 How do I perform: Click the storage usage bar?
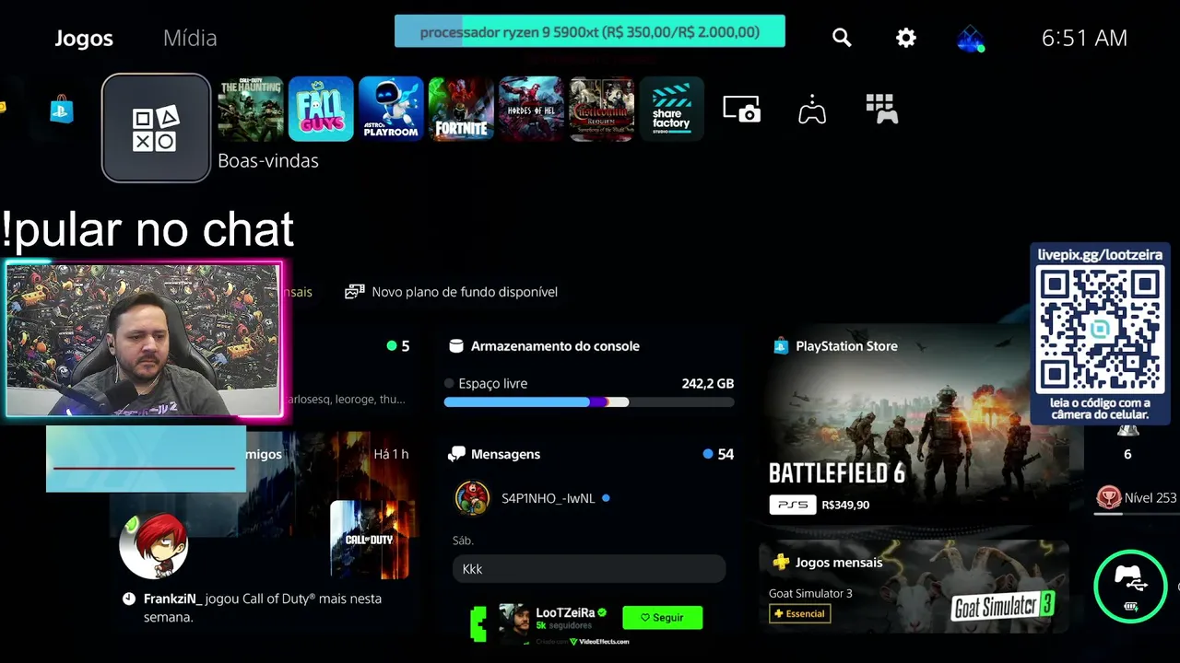[589, 402]
